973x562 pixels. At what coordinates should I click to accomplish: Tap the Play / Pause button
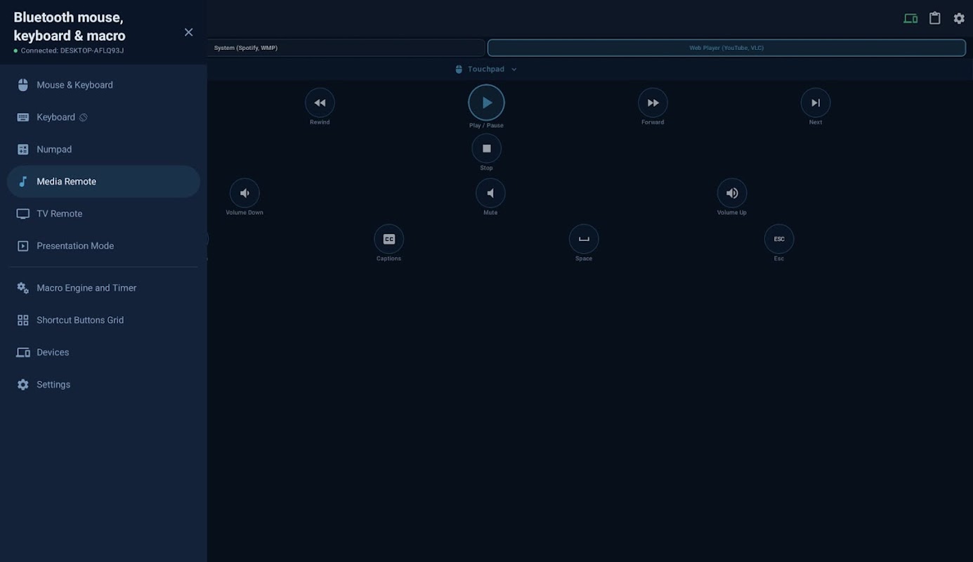tap(486, 103)
